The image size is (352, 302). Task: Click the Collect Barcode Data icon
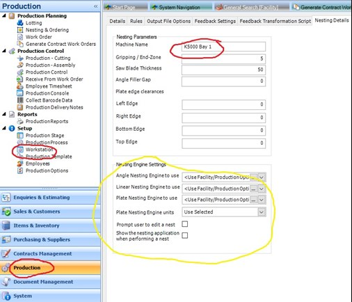pyautogui.click(x=20, y=100)
